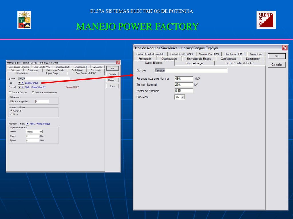Switch to Simulación EMT tab in TypSym dialog

point(234,54)
